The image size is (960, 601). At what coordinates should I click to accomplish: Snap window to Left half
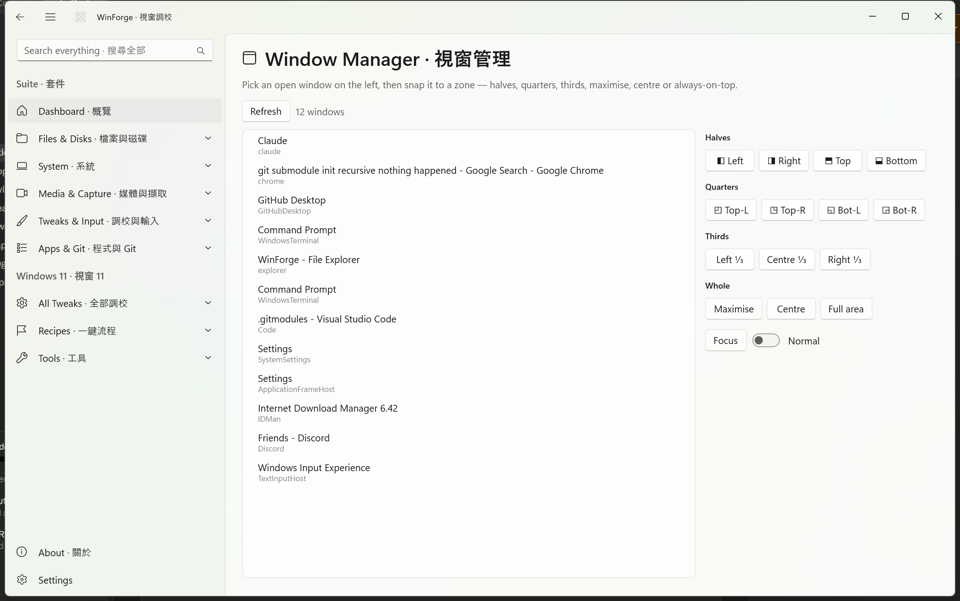pyautogui.click(x=729, y=161)
